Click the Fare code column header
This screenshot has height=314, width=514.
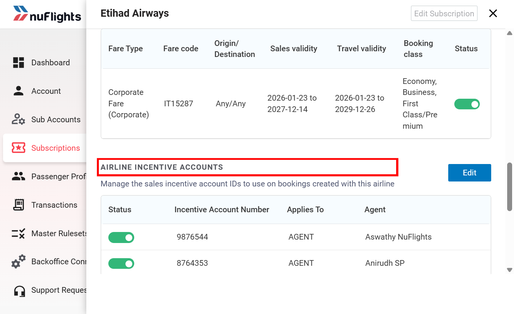click(181, 49)
